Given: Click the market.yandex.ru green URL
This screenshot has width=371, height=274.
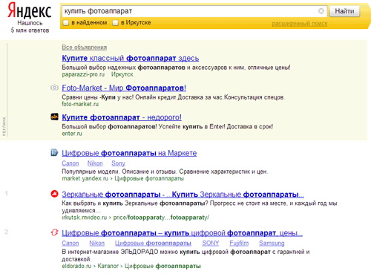Looking at the screenshot, I should point(85,178).
